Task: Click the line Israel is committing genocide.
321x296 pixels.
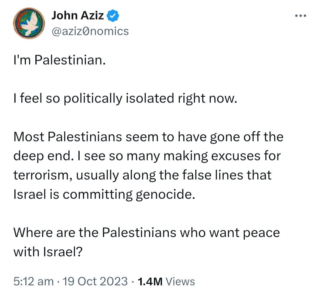Action: [104, 195]
